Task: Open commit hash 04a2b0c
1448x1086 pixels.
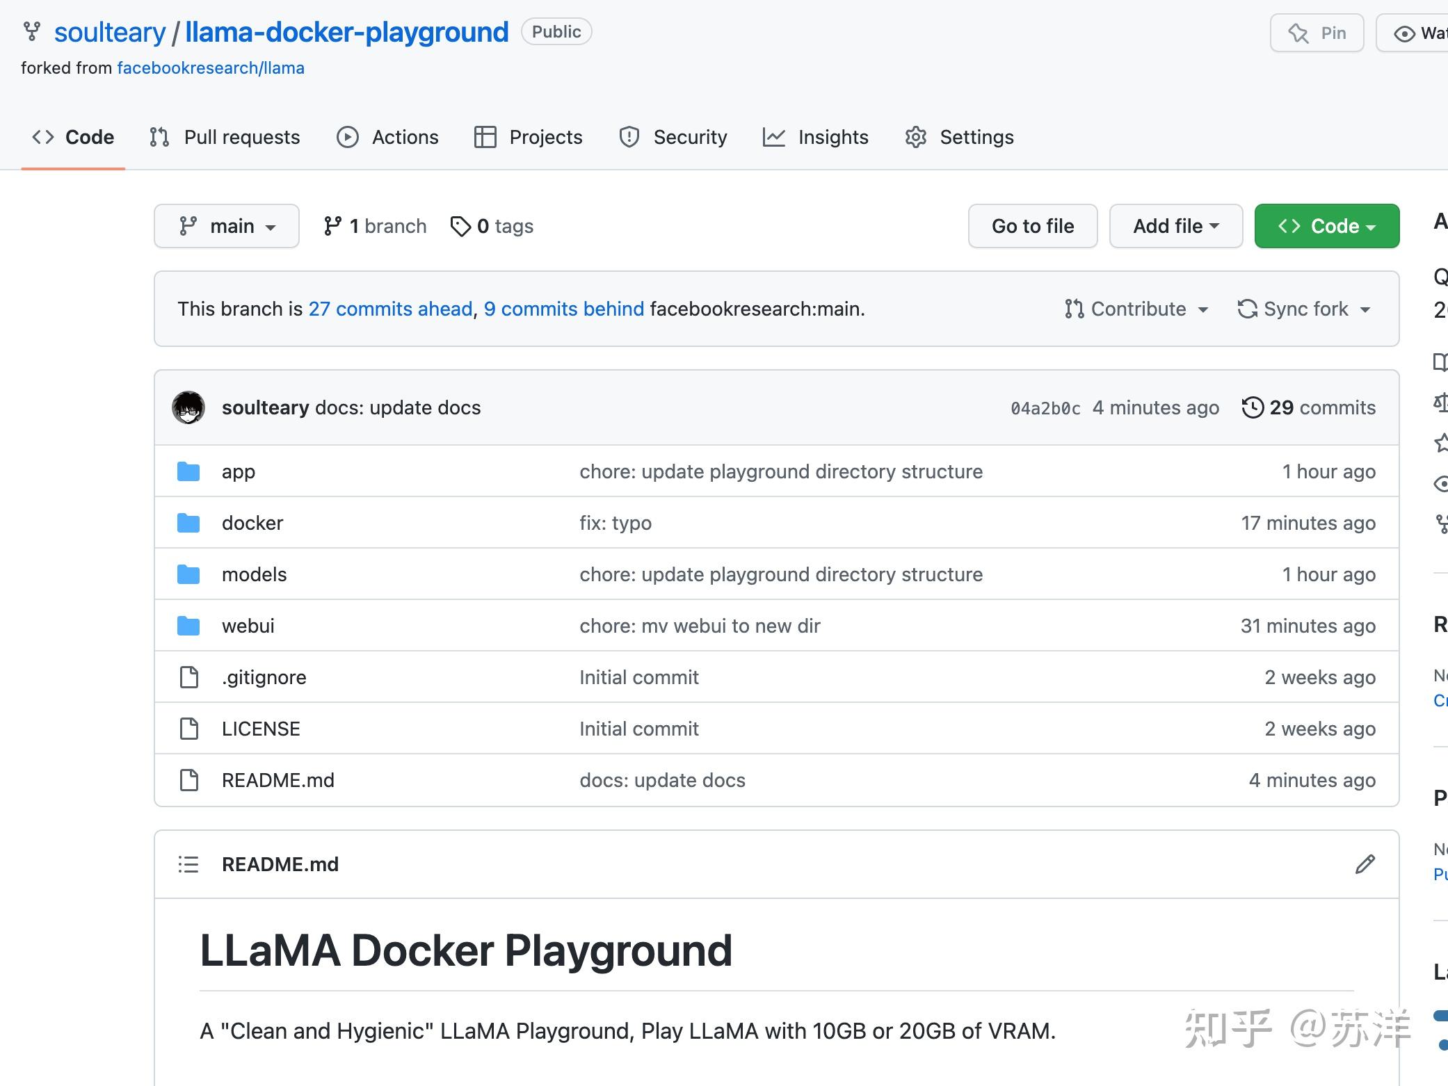Action: [1045, 408]
